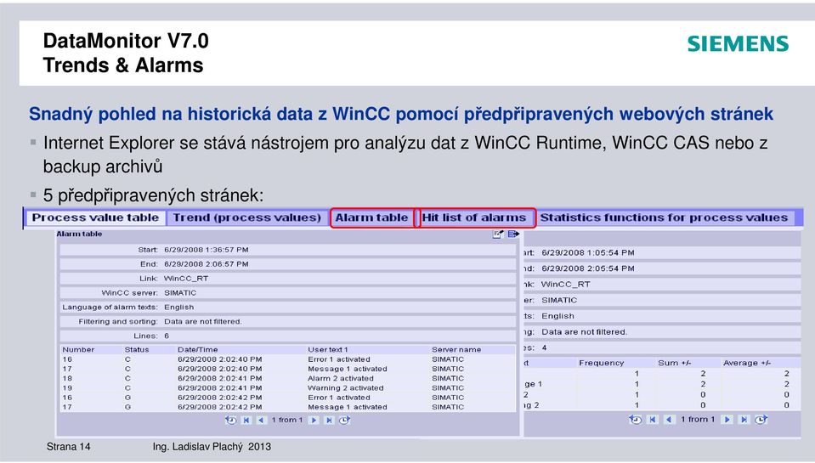The height and width of the screenshot is (463, 815).
Task: Go to next page in Hit list pager
Action: click(x=727, y=420)
